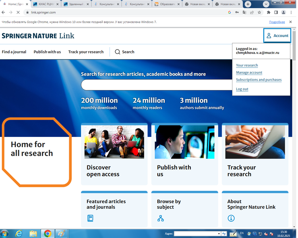This screenshot has height=238, width=298.
Task: Open a new tab with plus button
Action: 248,4
